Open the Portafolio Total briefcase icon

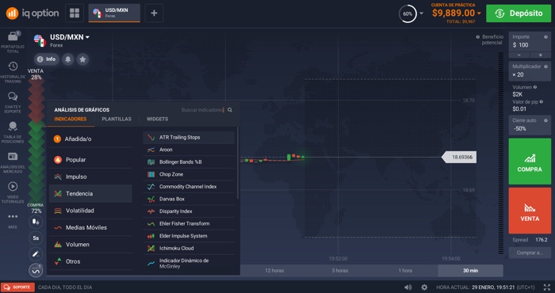tap(13, 36)
